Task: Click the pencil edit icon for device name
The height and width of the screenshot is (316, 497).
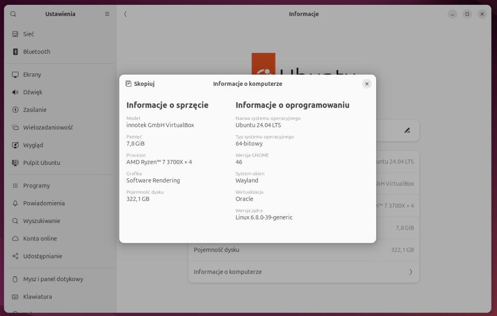Action: coord(407,130)
